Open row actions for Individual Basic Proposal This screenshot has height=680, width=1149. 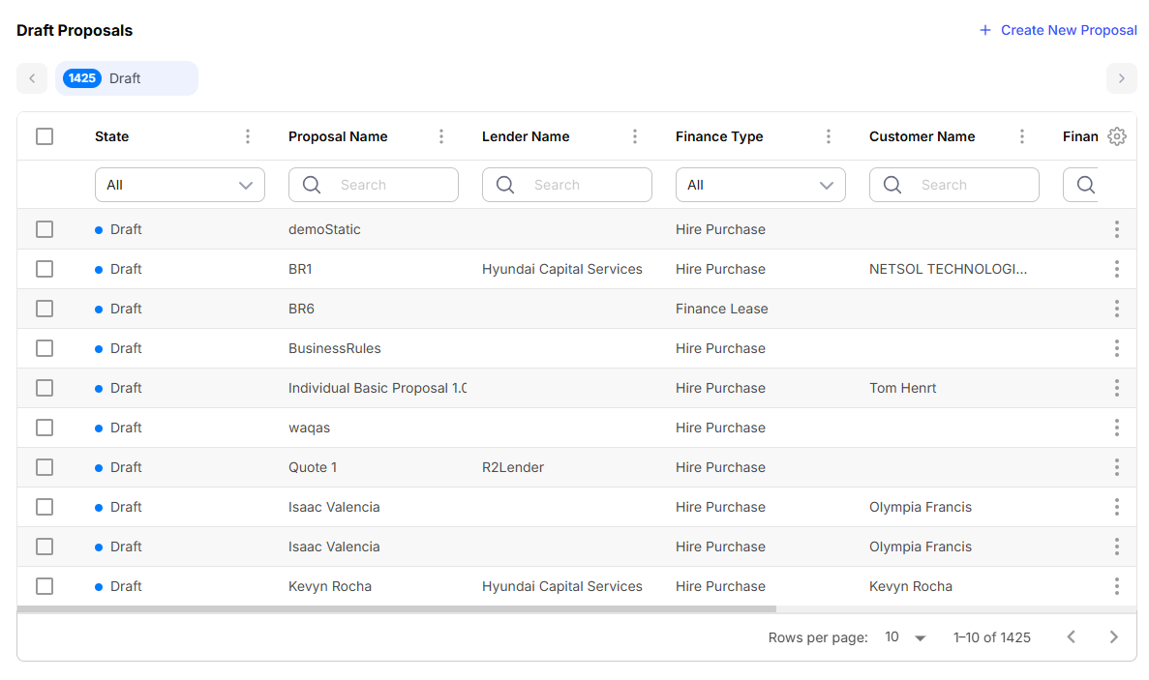click(x=1117, y=388)
